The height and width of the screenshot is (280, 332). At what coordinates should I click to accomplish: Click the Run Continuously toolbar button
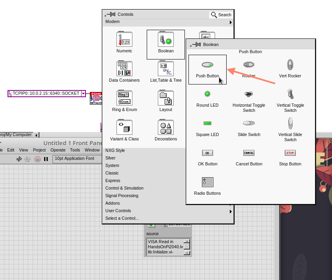pyautogui.click(x=27, y=159)
